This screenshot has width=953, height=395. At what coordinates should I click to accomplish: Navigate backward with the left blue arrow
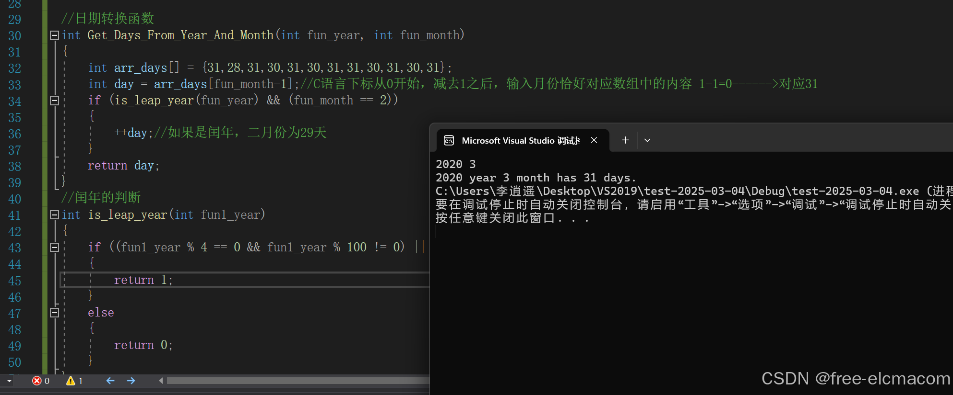110,381
